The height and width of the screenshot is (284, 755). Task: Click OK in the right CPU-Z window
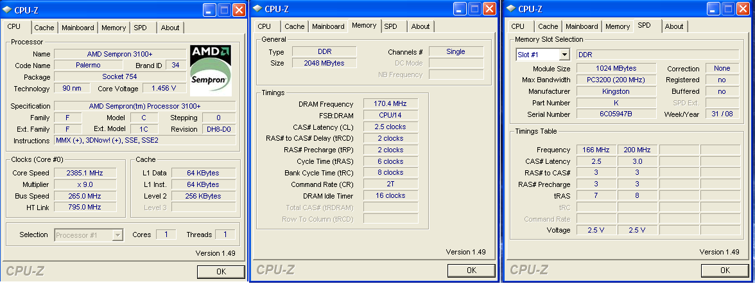pos(725,270)
